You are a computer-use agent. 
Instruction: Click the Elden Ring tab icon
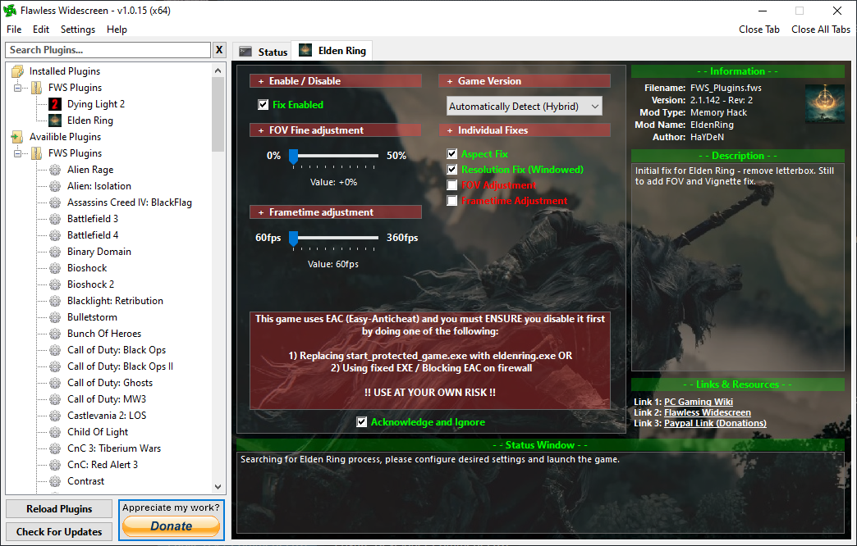click(x=305, y=50)
